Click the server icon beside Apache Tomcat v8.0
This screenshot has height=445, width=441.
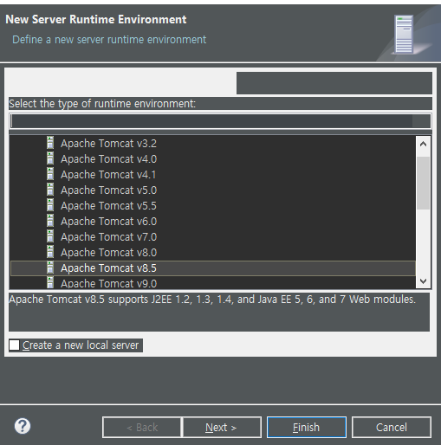coord(50,252)
